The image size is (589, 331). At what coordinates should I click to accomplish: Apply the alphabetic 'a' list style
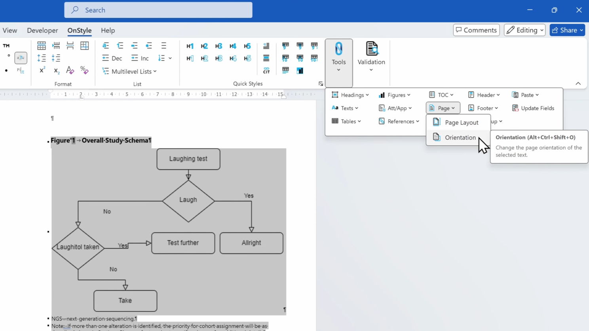[x=105, y=46]
